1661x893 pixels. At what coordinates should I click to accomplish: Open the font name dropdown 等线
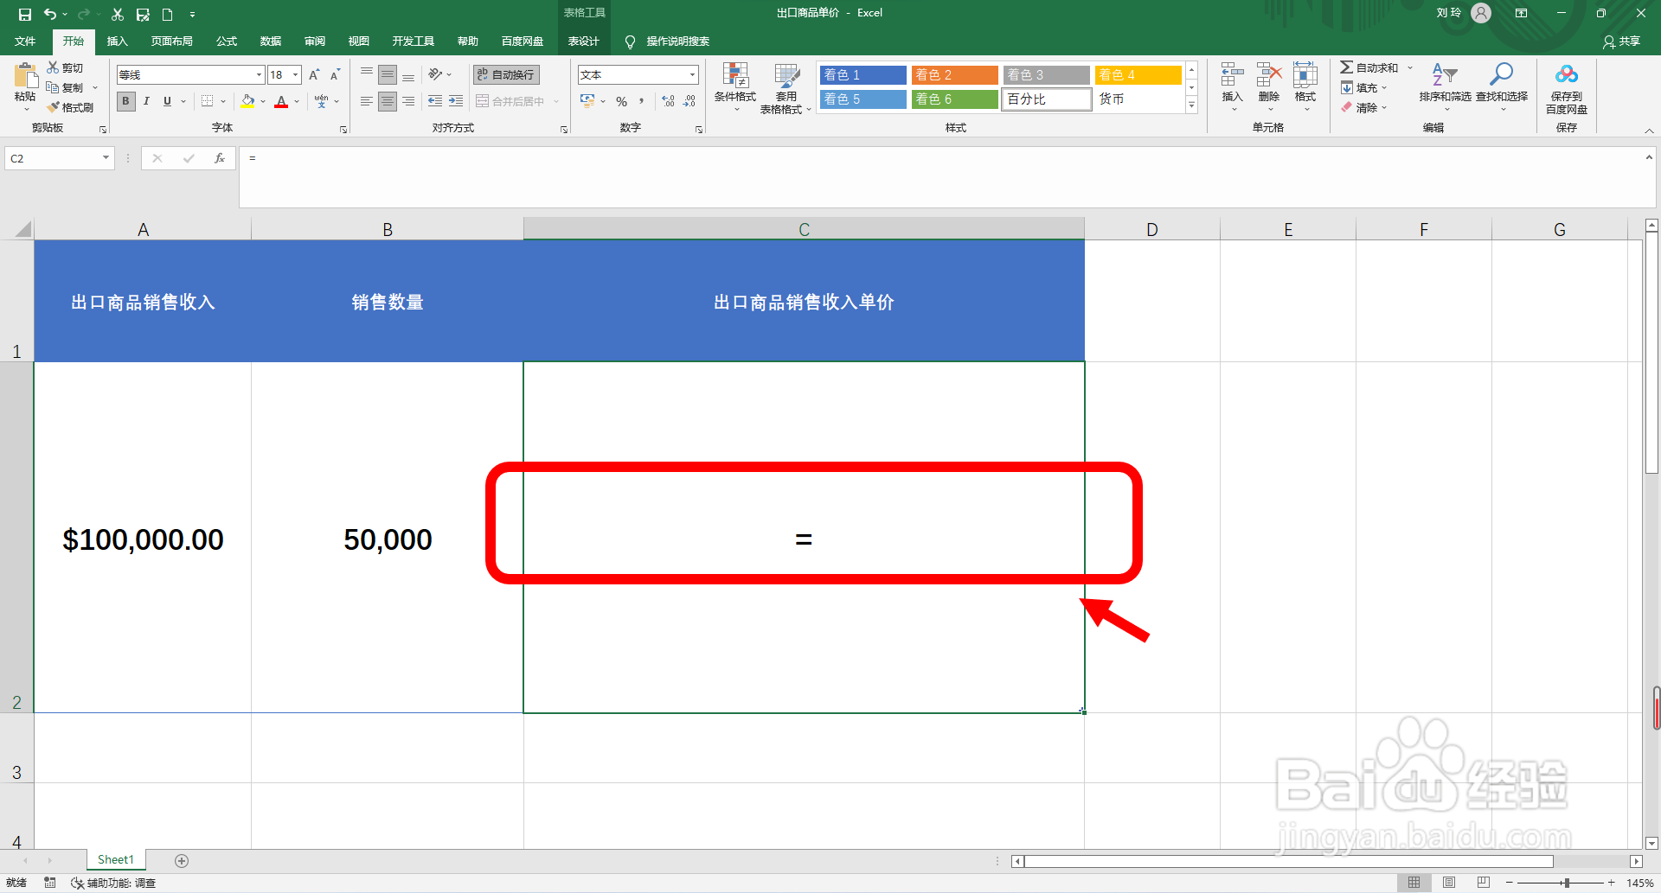coord(259,75)
